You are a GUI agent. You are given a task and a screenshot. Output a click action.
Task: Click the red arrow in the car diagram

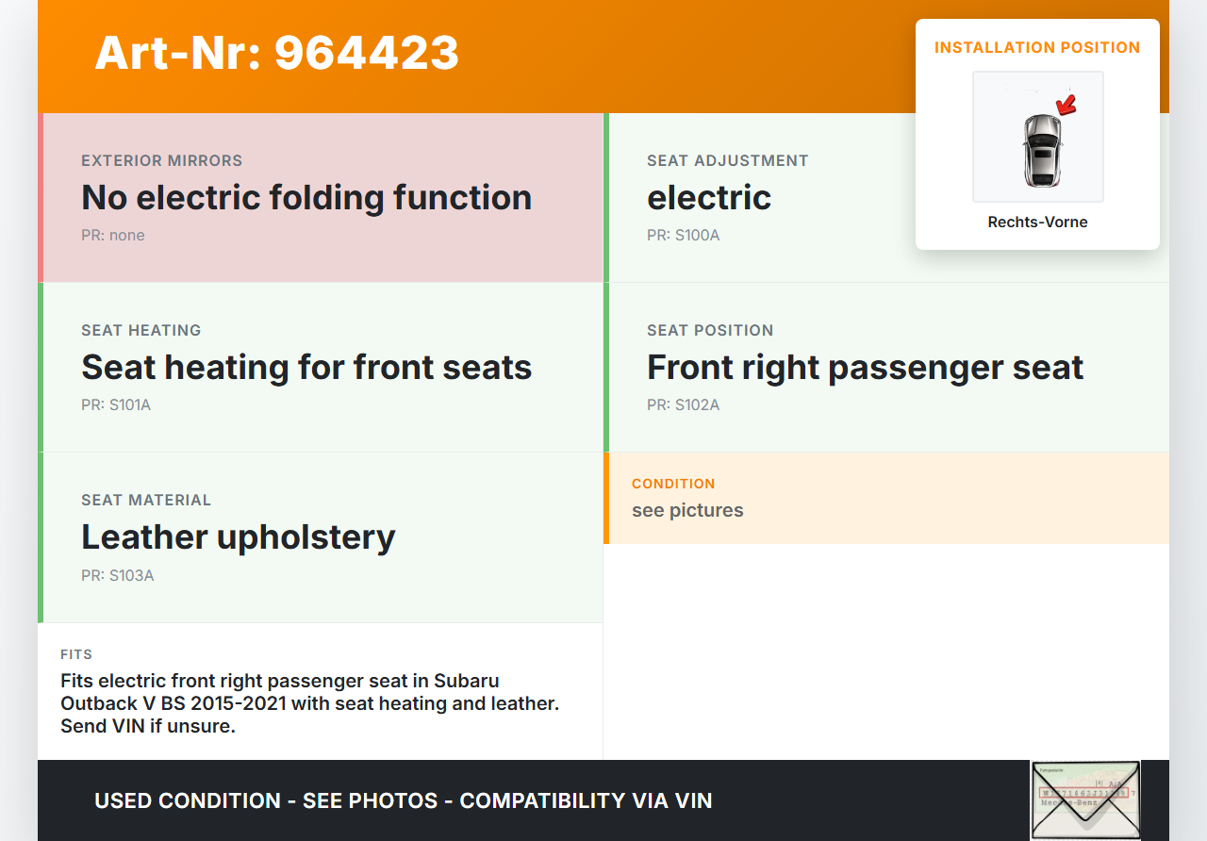pos(1066,105)
